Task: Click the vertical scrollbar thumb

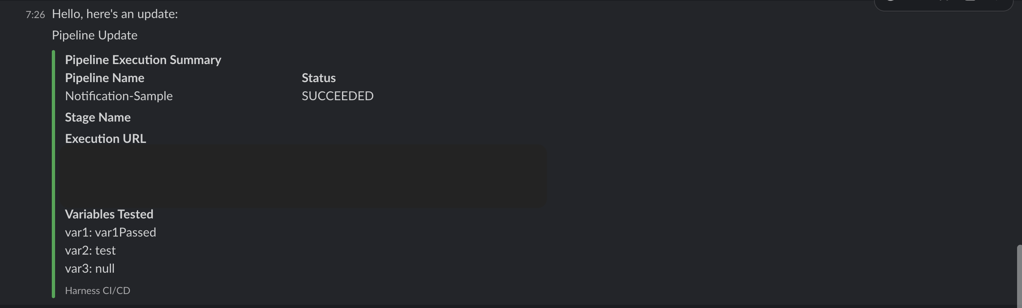Action: click(x=1019, y=276)
